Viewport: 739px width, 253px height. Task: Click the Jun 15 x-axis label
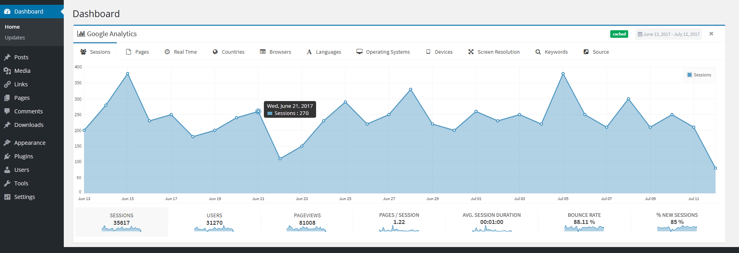(128, 199)
